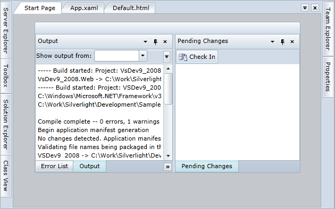Open the Team Explorer side tab
335x209 pixels.
(328, 29)
